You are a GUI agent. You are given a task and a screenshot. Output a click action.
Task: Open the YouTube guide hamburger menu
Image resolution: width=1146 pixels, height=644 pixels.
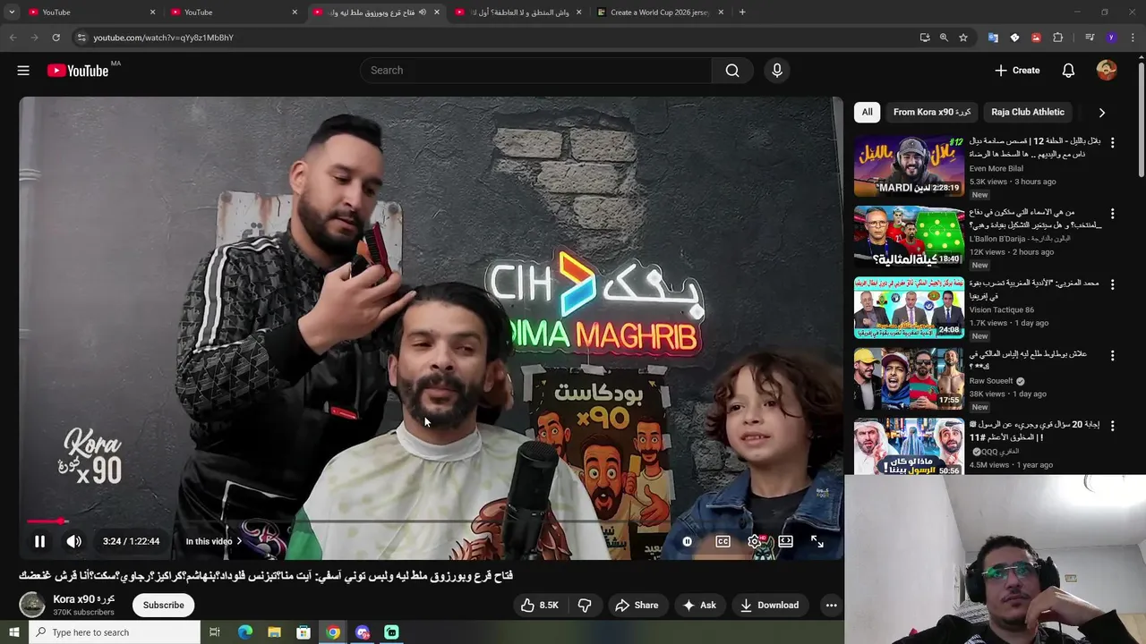pos(23,71)
